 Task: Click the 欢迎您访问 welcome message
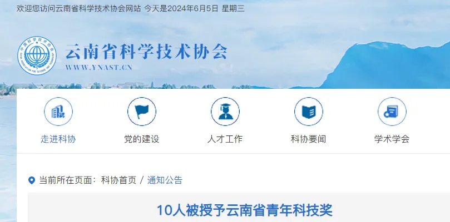[x=78, y=8]
